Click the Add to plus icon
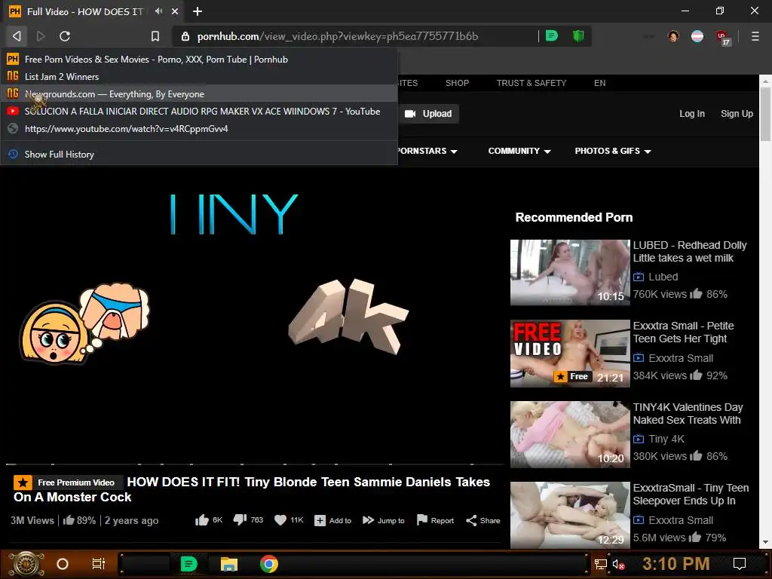This screenshot has width=772, height=579. (320, 520)
